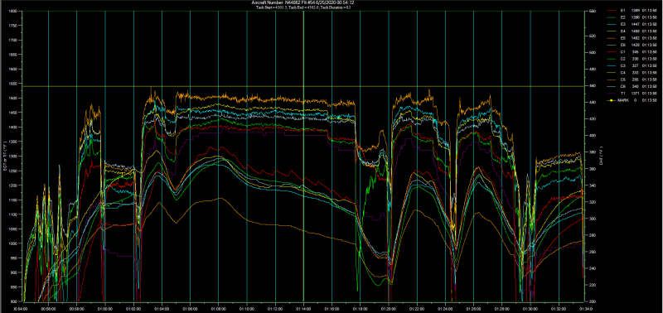Select the E3 legend label
Image resolution: width=663 pixels, height=313 pixels.
coord(623,24)
